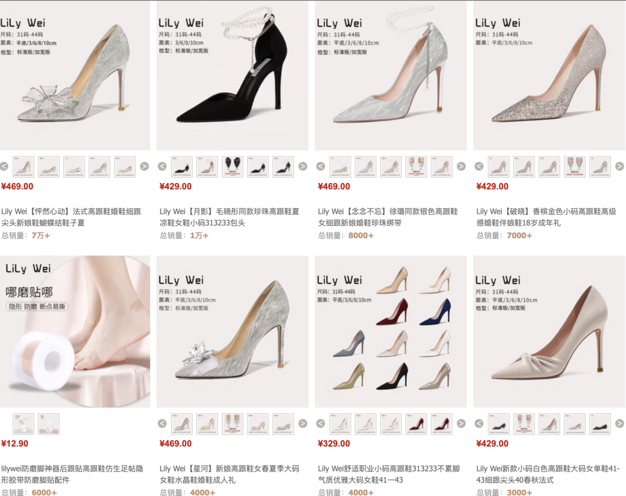Click next arrow under champagne glitter 破晓 heel
Image resolution: width=626 pixels, height=496 pixels.
[620, 166]
